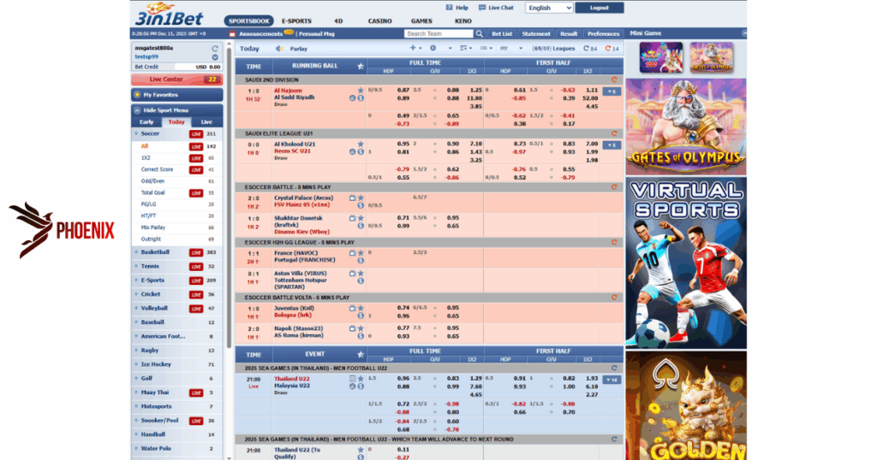Click the Thailand U22 scoreboard icon
The width and height of the screenshot is (877, 460).
click(352, 379)
